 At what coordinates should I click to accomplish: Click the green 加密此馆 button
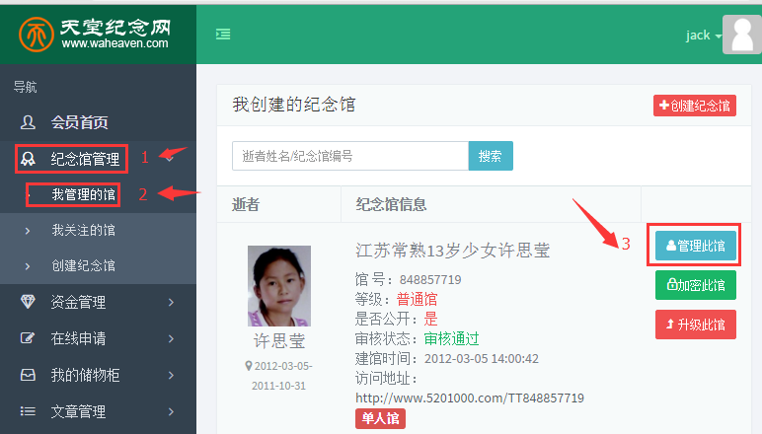[695, 285]
